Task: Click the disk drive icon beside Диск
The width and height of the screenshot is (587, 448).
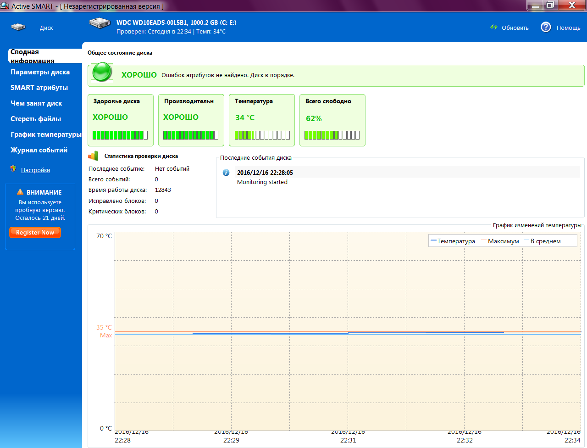Action: coord(18,28)
